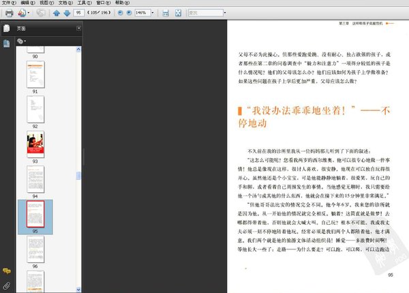The image size is (409, 293).
Task: Click the "页面" panel title label
Action: point(21,29)
